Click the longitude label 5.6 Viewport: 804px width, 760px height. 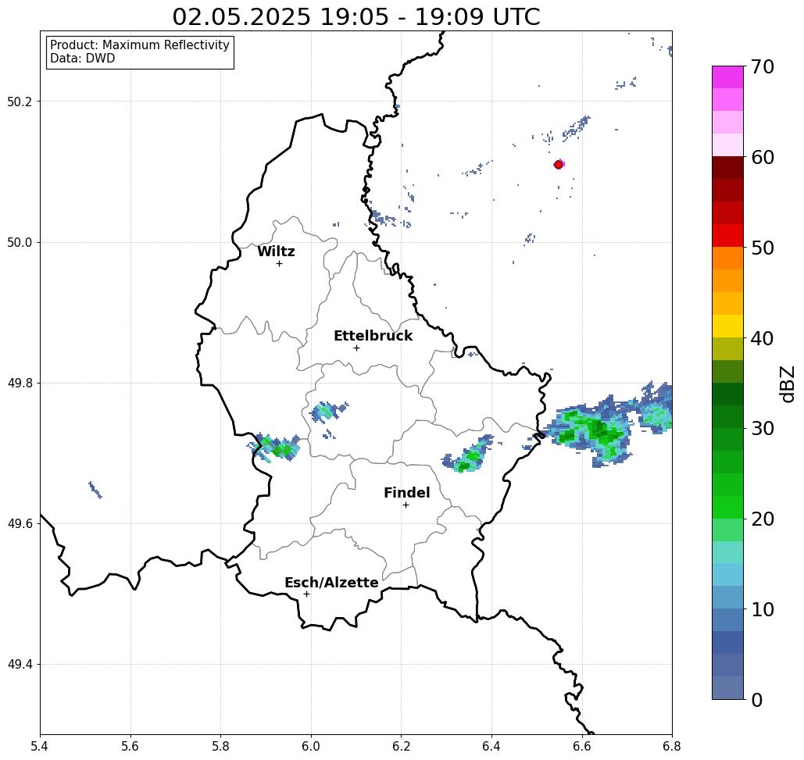(x=130, y=746)
